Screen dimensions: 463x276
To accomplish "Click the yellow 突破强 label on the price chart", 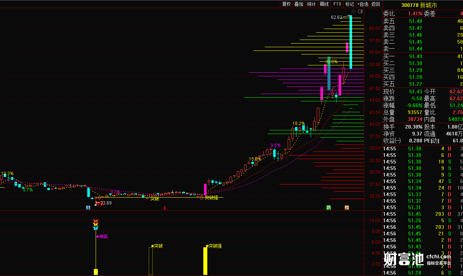I will 211,198.
